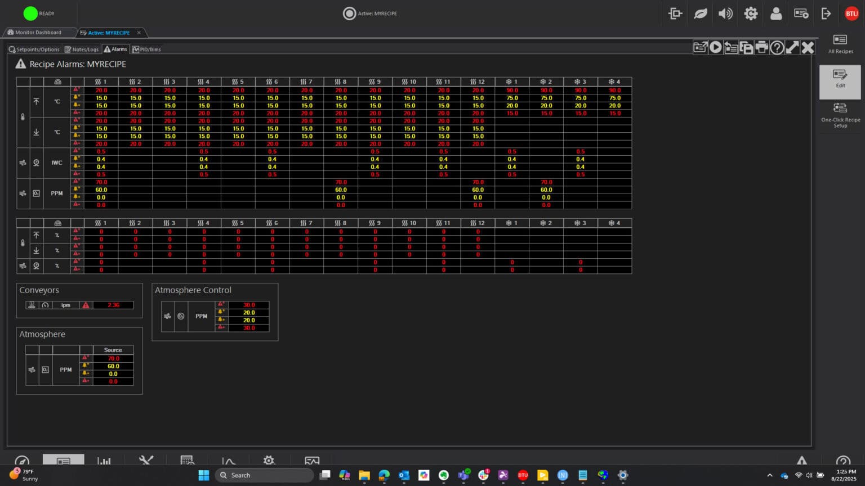Open the user account icon
Screen dimensions: 865x486
point(776,13)
